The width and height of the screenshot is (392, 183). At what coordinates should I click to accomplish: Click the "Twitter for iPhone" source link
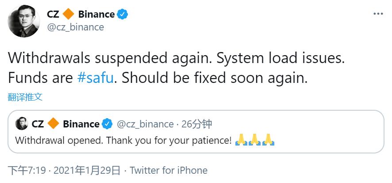coord(168,170)
